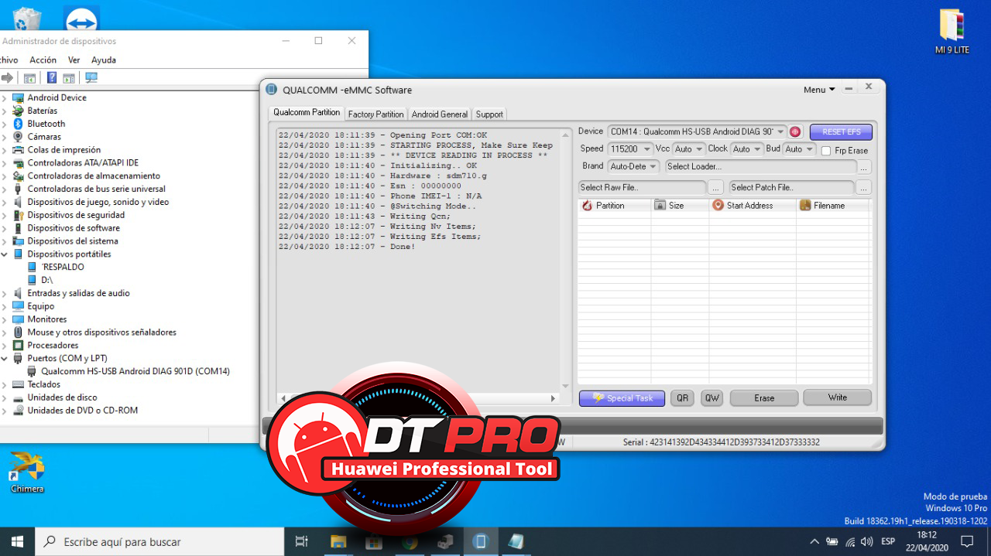Screen dimensions: 991x556
Task: Click the QR button
Action: click(x=682, y=398)
